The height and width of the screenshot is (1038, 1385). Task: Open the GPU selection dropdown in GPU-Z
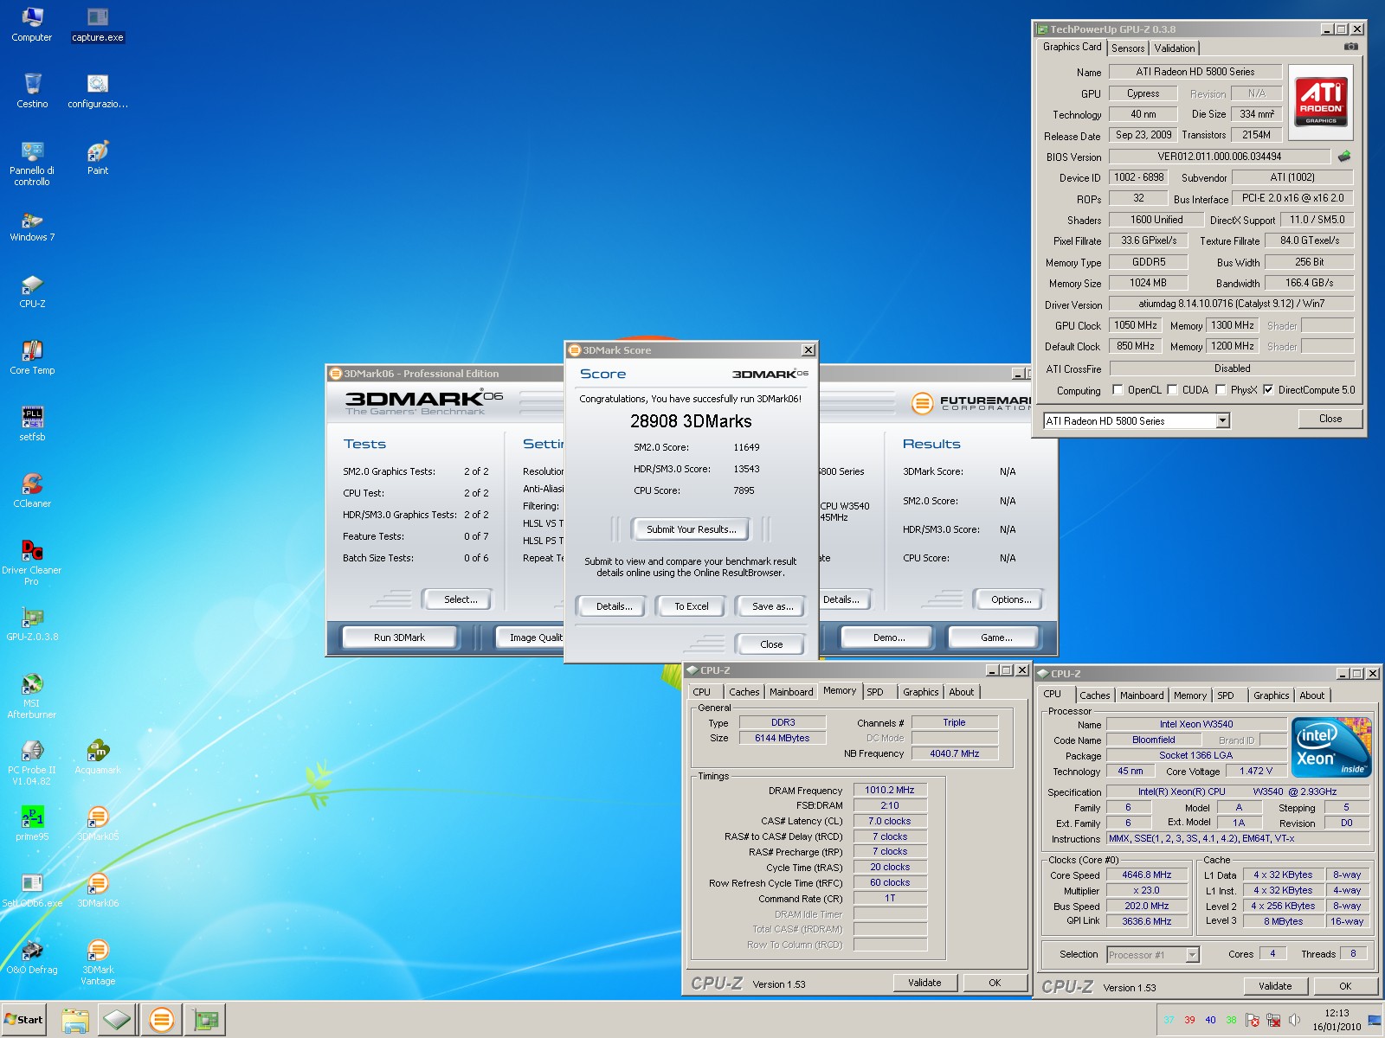(x=1222, y=421)
